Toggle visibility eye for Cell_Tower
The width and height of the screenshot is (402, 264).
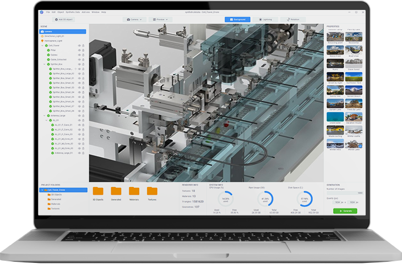pyautogui.click(x=79, y=46)
